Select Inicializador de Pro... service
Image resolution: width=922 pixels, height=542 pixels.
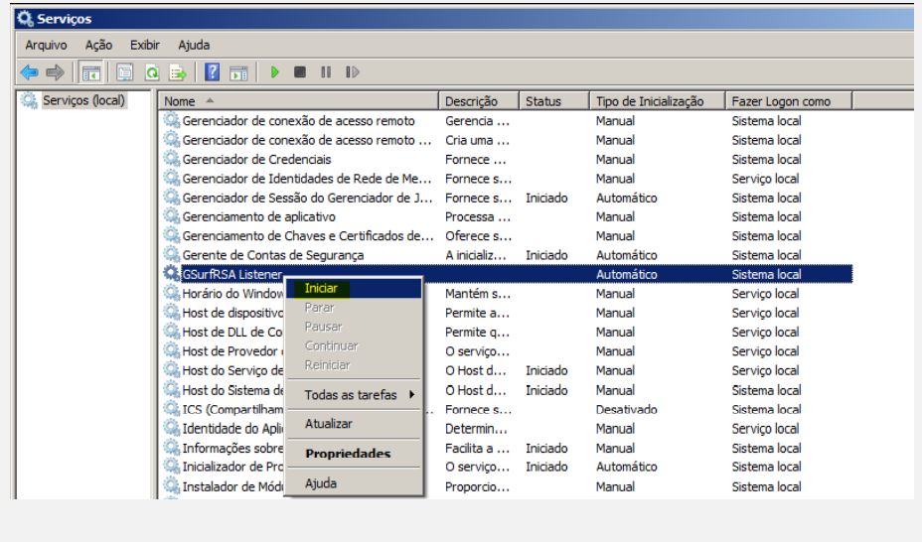[232, 467]
